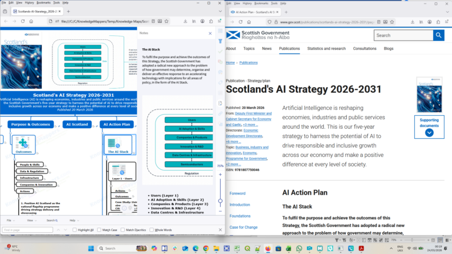Click the map zoom slider handle
Screen dimensions: 452x254
pyautogui.click(x=220, y=201)
